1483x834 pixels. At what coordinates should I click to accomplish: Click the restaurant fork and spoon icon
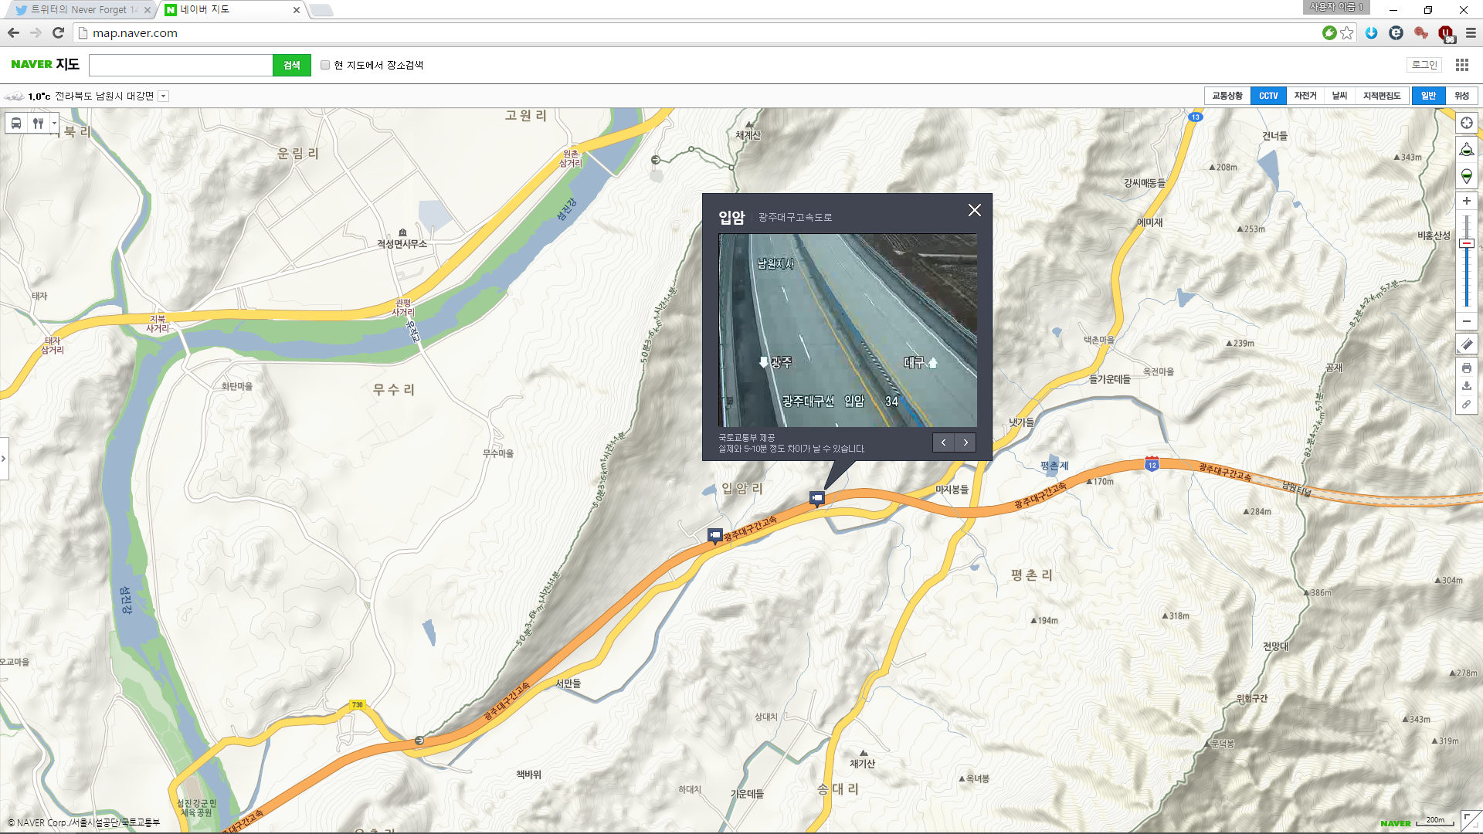pyautogui.click(x=38, y=124)
